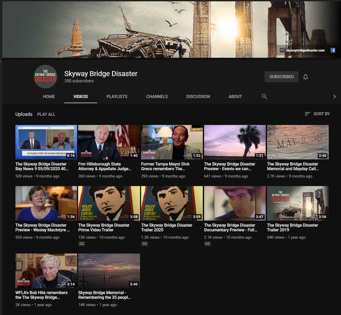Play the State Attorney thumbnail (1:40)
Viewport: 341px width, 315px height.
109,142
